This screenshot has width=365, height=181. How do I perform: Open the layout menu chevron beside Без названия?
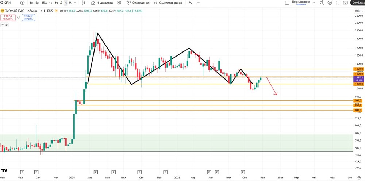314,3
